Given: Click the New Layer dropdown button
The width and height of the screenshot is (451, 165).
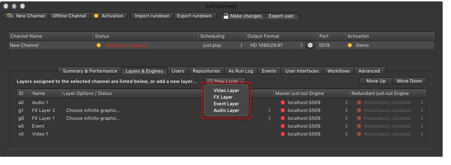Looking at the screenshot, I should (225, 81).
